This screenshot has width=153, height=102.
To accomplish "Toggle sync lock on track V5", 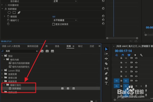I will (131, 62).
